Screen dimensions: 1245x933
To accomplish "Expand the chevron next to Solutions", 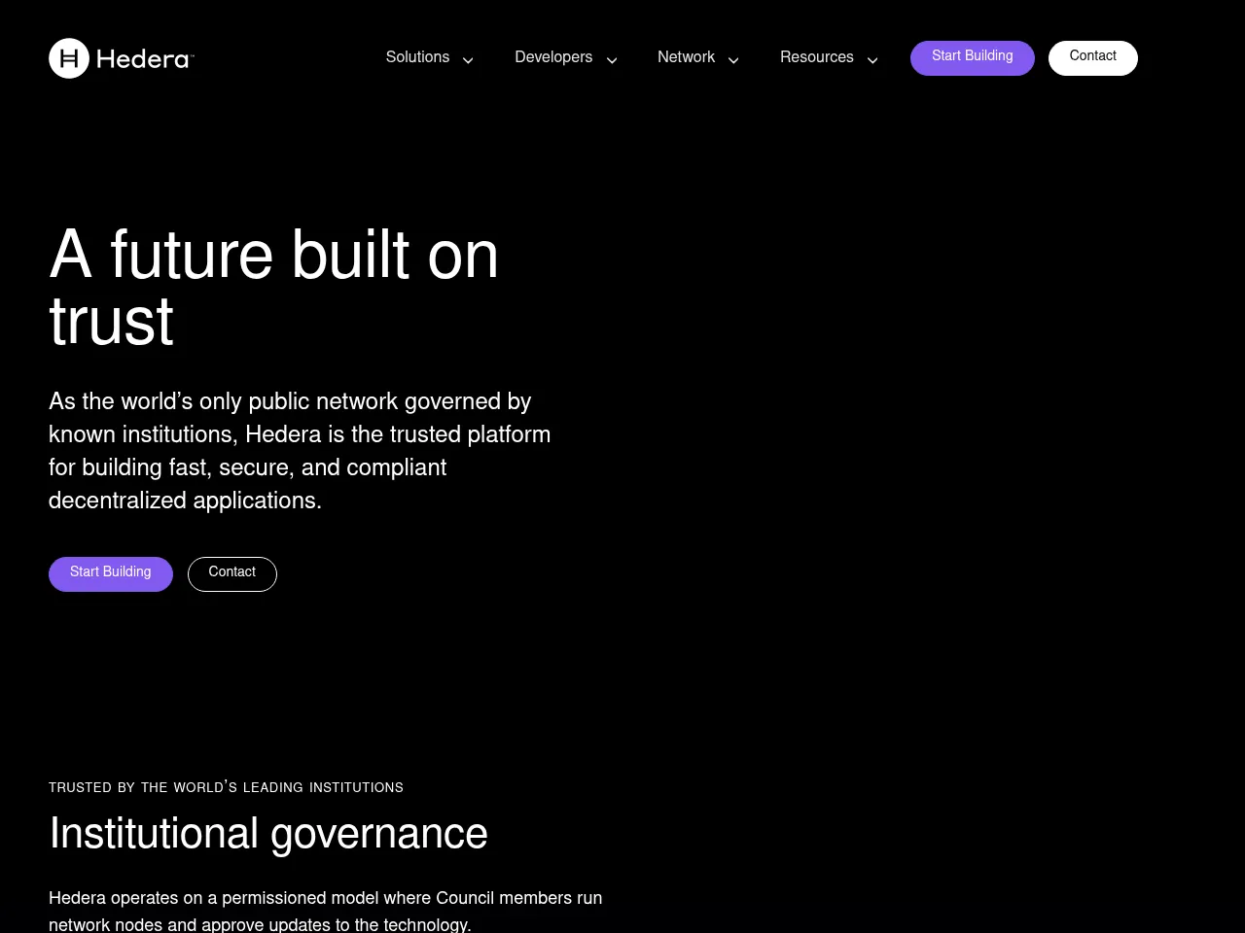I will (468, 60).
